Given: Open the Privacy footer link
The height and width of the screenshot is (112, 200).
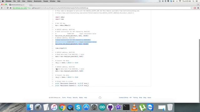Looking at the screenshot, I should click(69, 97).
